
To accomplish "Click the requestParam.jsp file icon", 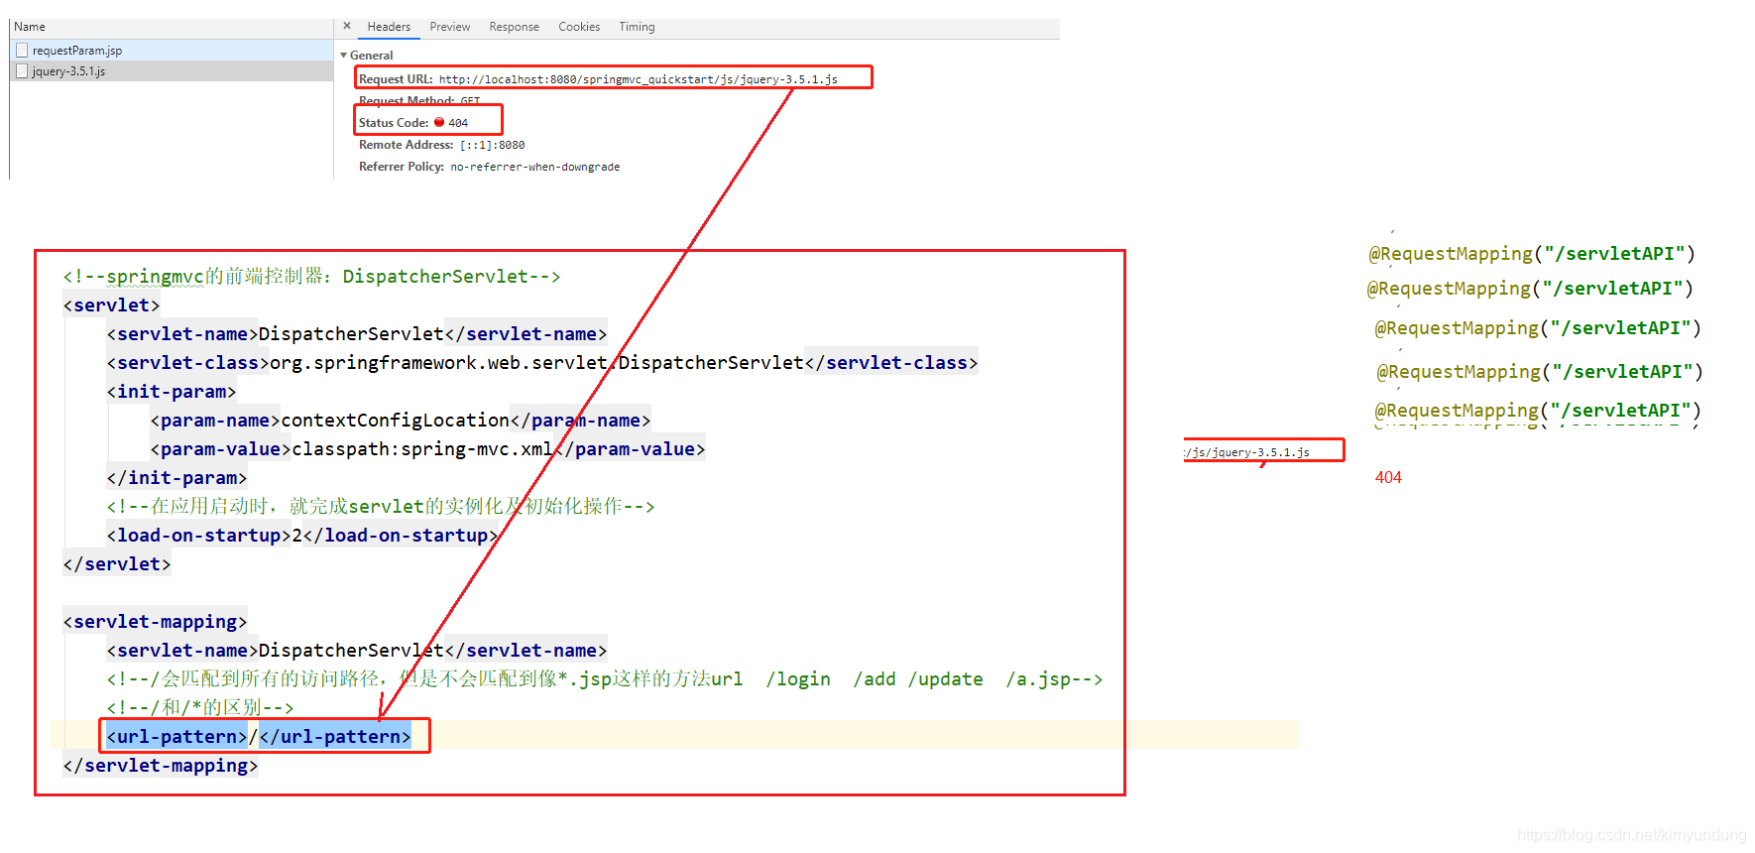I will pyautogui.click(x=22, y=50).
